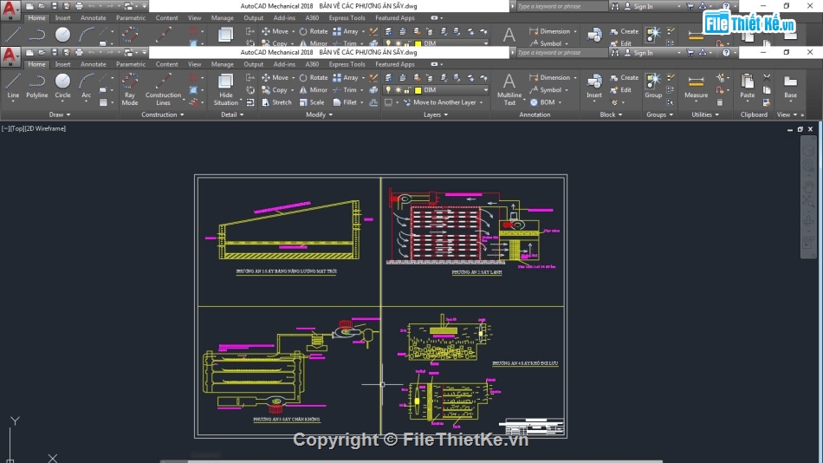The image size is (823, 463).
Task: Click the binoculars search icon in front window
Action: click(614, 53)
